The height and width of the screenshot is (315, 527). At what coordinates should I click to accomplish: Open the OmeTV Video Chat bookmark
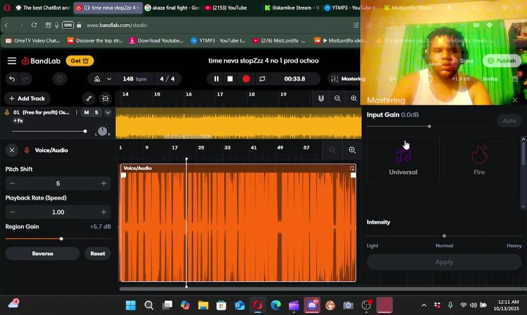pyautogui.click(x=32, y=40)
